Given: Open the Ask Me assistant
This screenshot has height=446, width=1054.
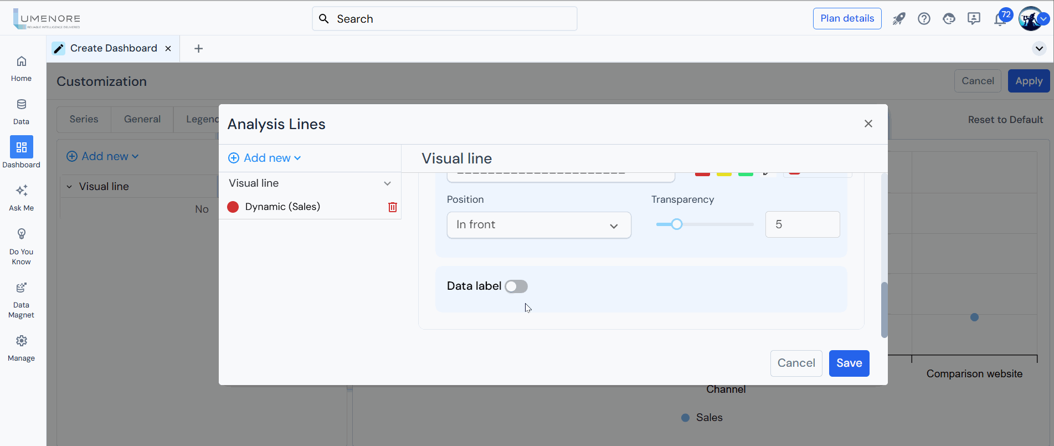Looking at the screenshot, I should tap(21, 197).
